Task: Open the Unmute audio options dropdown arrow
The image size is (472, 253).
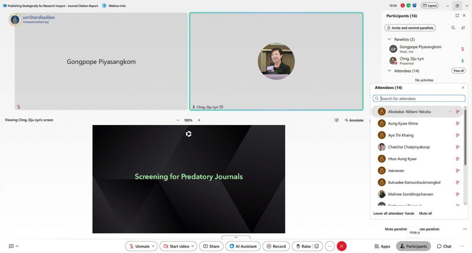Action: (x=153, y=246)
